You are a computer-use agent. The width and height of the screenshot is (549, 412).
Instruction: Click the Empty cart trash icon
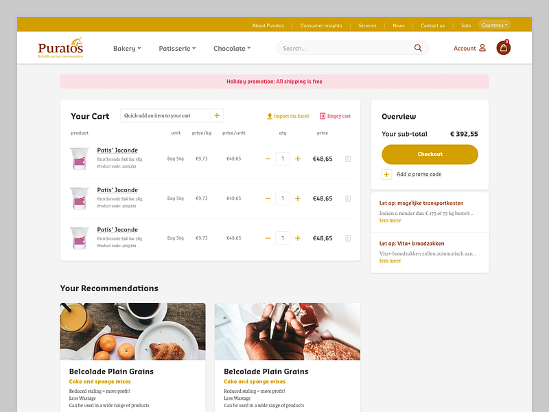pos(323,116)
